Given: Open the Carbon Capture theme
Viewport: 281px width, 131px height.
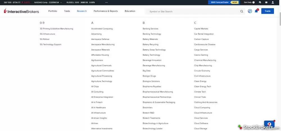Looking at the screenshot, I should tap(201, 39).
